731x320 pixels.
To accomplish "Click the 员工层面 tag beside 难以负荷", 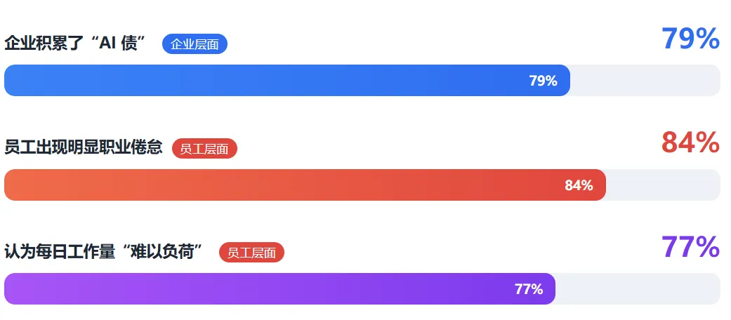I will (x=252, y=253).
